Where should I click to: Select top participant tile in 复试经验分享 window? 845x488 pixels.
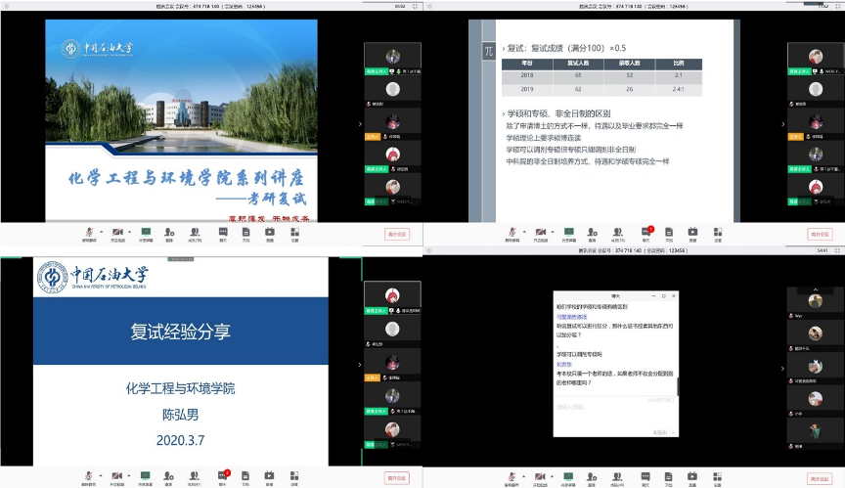point(392,298)
